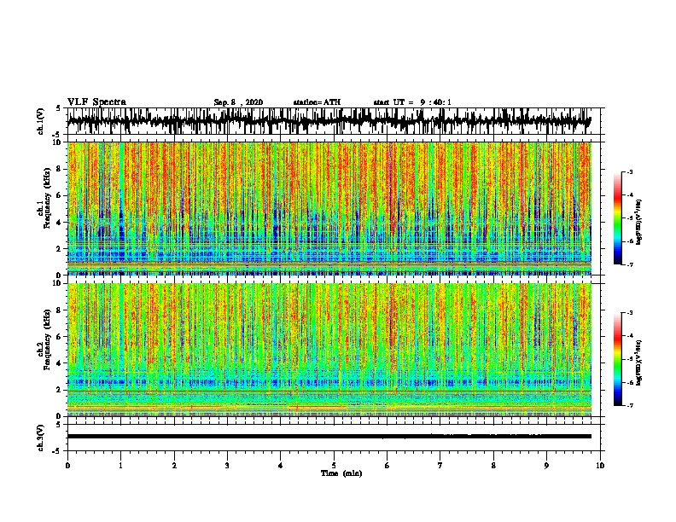The image size is (676, 522).
Task: Click time axis tick label "1"
Action: click(120, 466)
